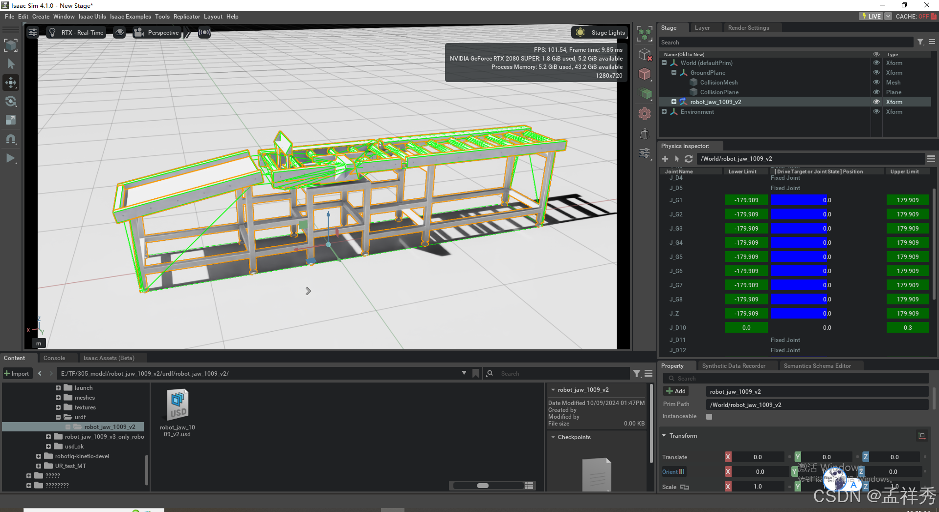Switch to Synthetic Data Recorder tab
Viewport: 939px width, 512px height.
click(734, 366)
